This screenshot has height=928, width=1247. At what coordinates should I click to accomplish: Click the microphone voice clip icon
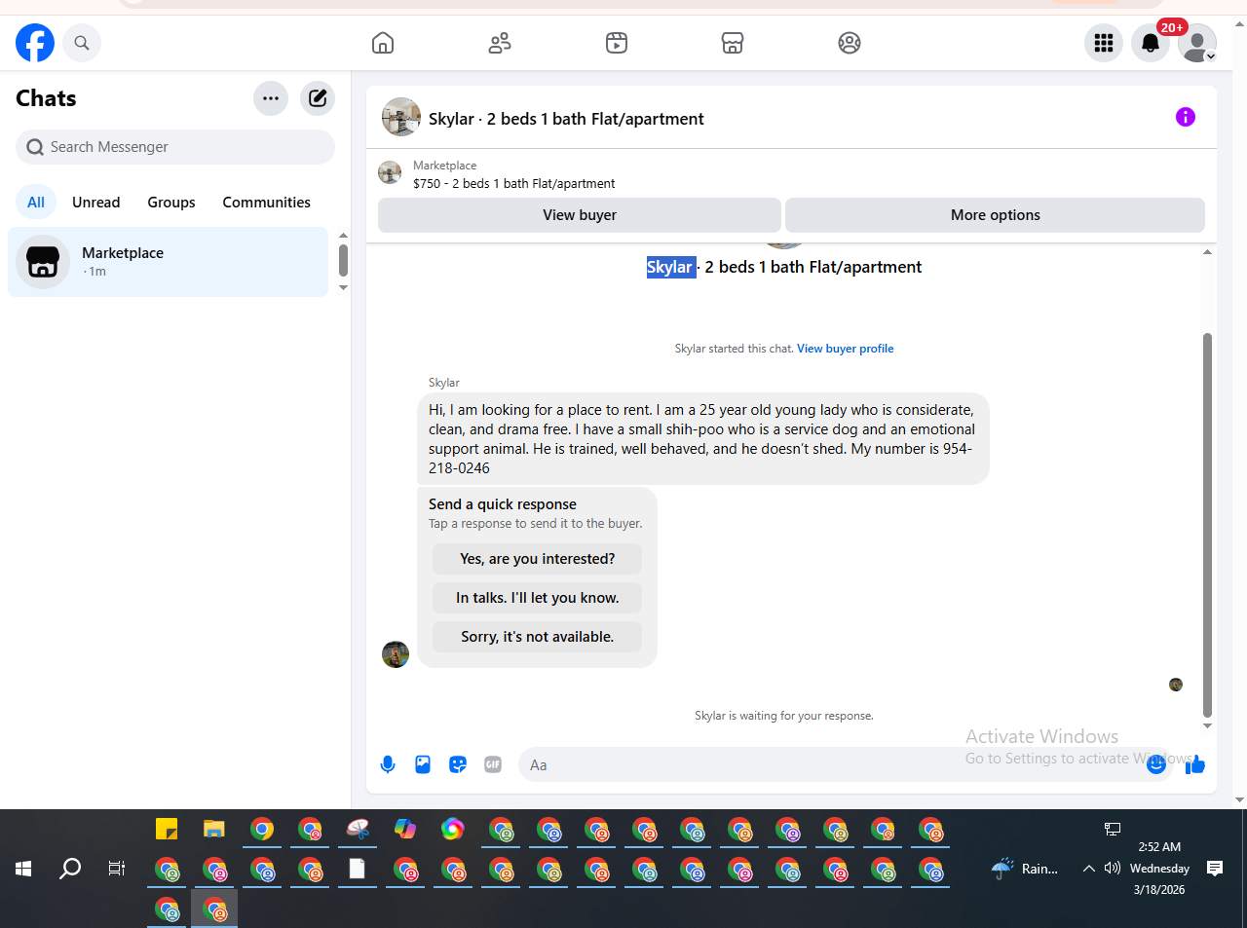coord(388,764)
